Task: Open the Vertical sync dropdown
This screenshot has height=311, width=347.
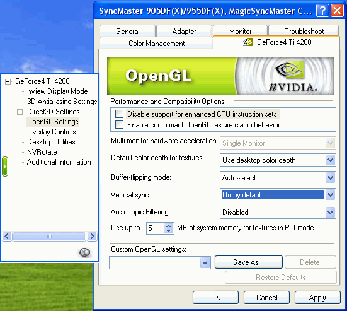Action: (x=330, y=195)
